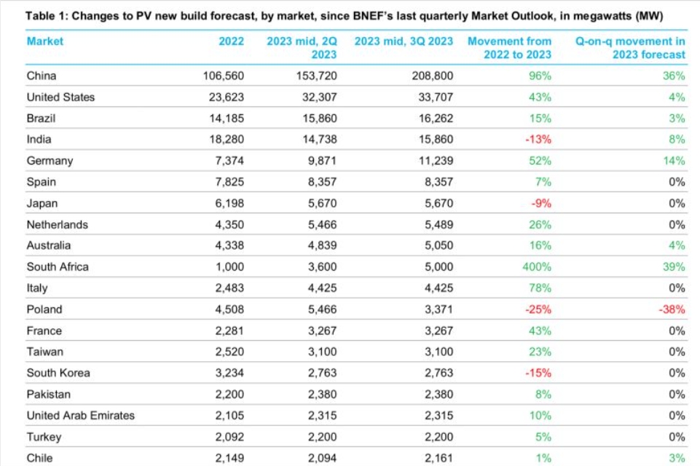
Task: Click China's 2022 value 106,560
Action: coord(224,76)
